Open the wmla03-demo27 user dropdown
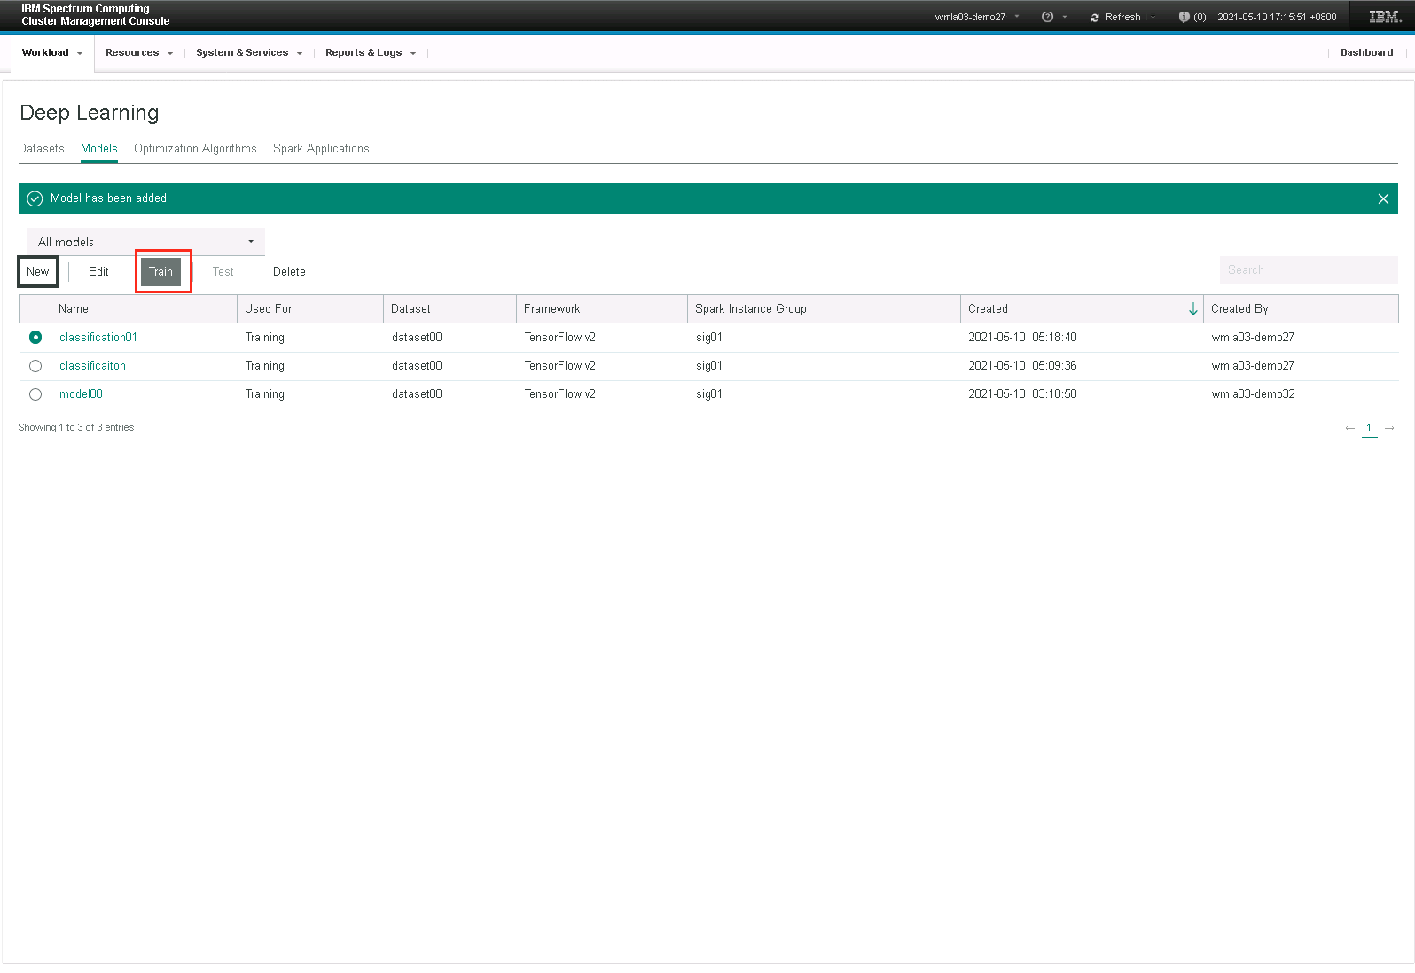1415x973 pixels. [x=977, y=17]
